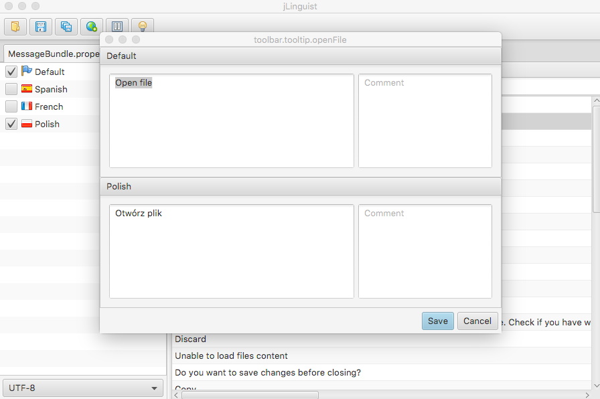Click the Polish text field with Otwórz plik
This screenshot has height=399, width=600.
pyautogui.click(x=232, y=251)
